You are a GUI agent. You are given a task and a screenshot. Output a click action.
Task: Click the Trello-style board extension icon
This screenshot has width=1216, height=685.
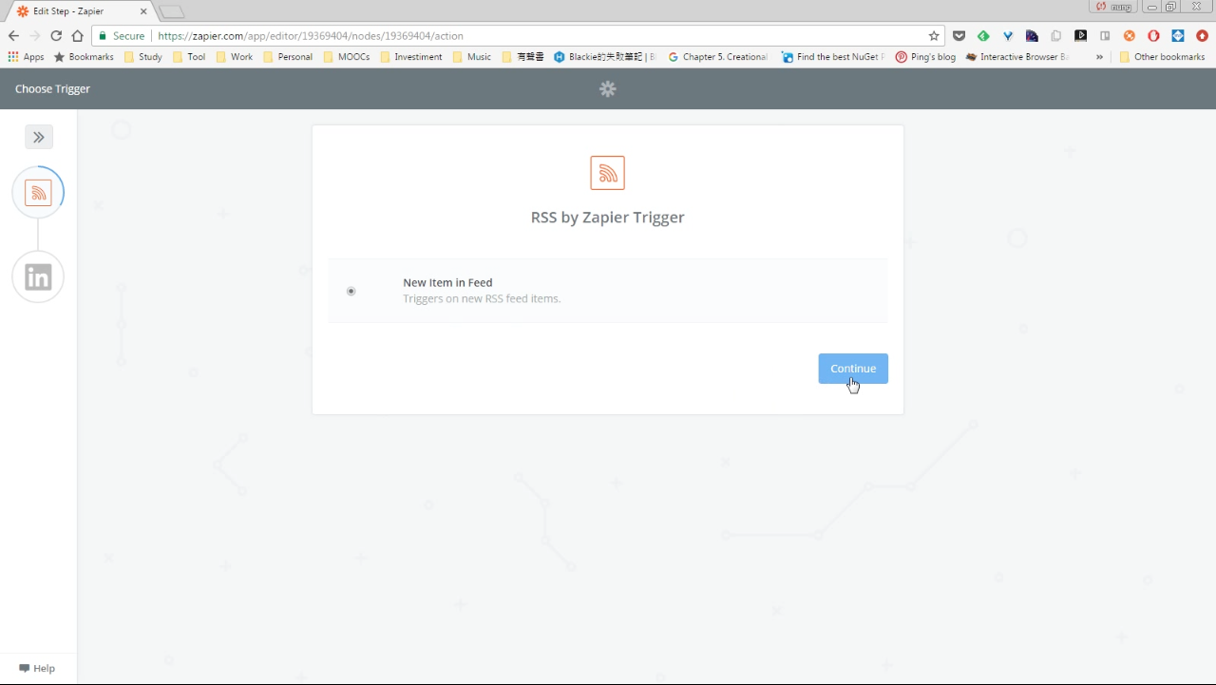[1105, 36]
